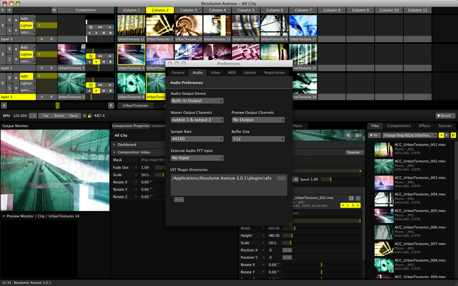The height and width of the screenshot is (286, 458).
Task: Open the Sample Rate dropdown
Action: (197, 139)
